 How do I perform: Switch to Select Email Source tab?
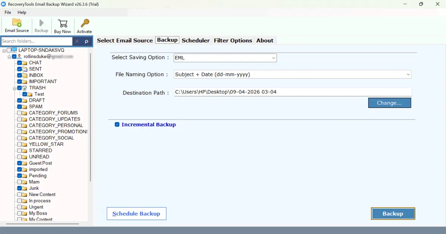point(125,40)
